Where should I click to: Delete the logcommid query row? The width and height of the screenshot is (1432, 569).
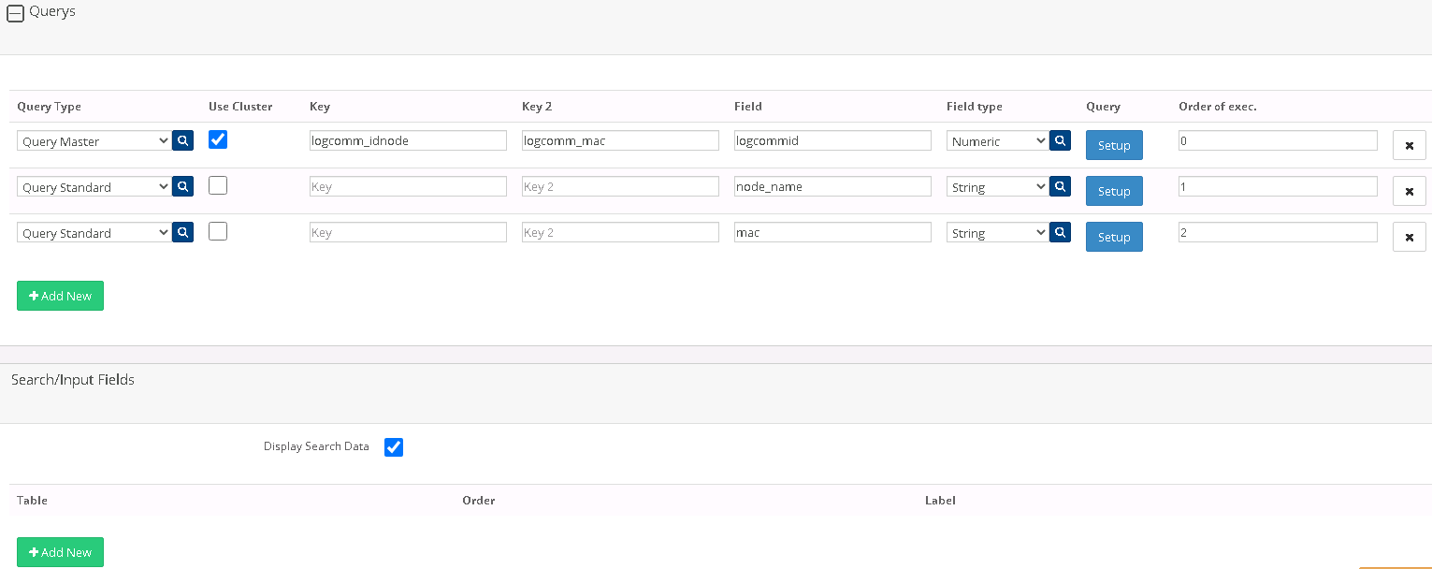click(x=1409, y=146)
